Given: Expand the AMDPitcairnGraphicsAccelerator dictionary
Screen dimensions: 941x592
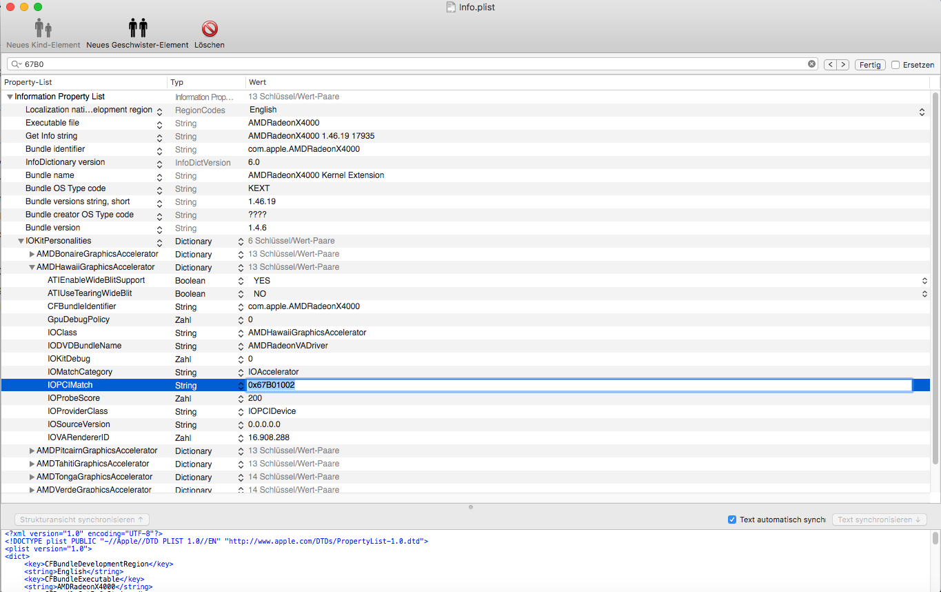Looking at the screenshot, I should pyautogui.click(x=32, y=451).
